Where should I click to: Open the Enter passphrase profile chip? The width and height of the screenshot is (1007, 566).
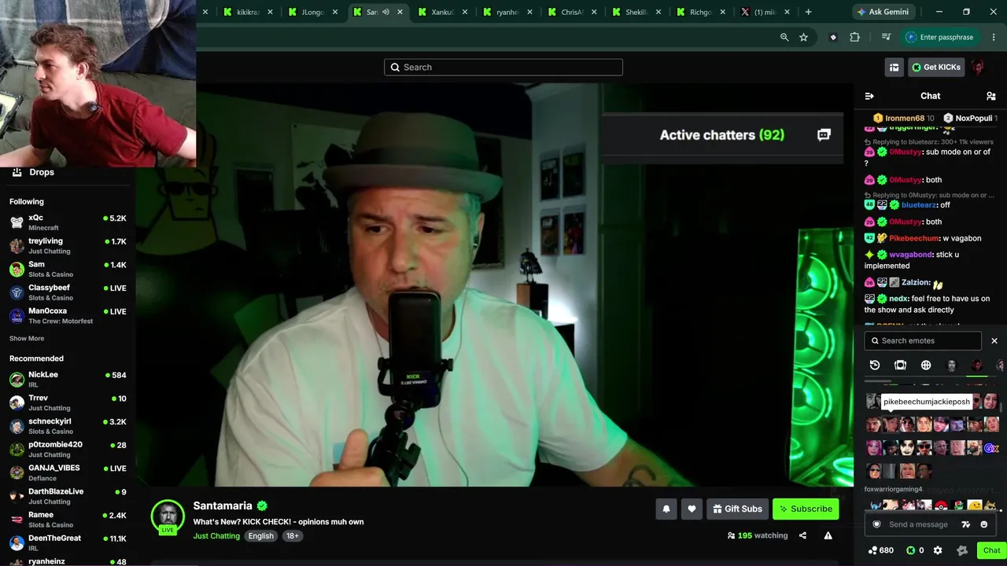tap(940, 37)
